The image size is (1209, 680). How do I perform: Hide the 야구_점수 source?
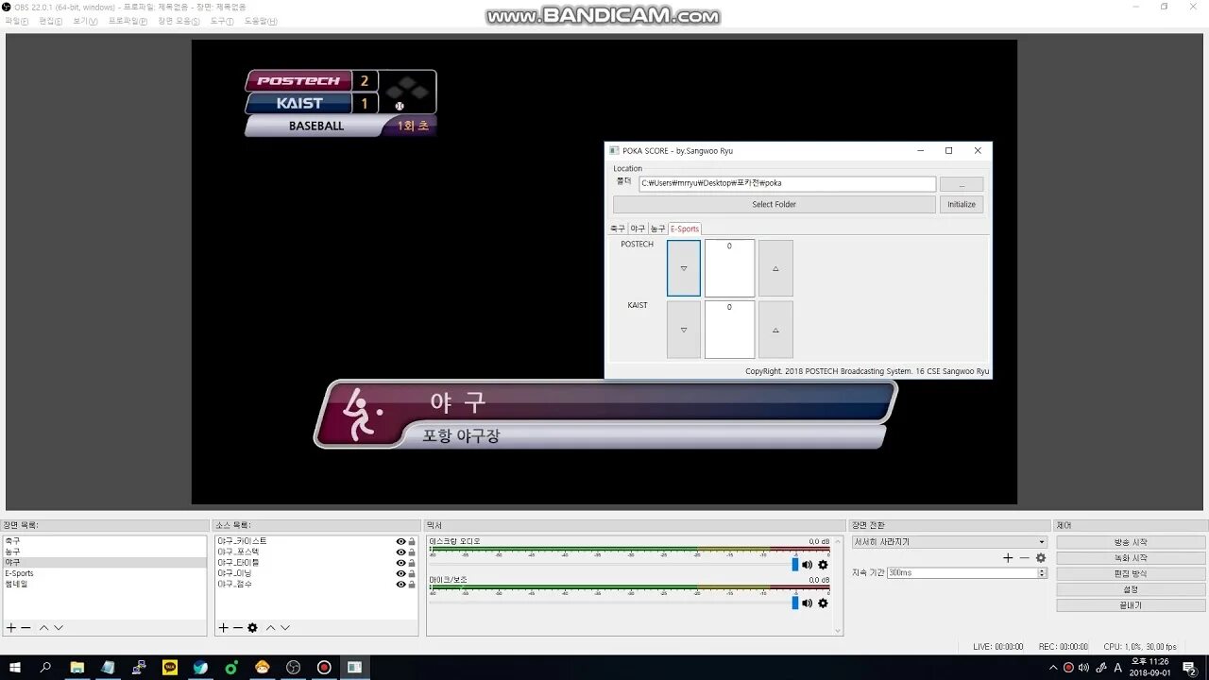click(400, 584)
